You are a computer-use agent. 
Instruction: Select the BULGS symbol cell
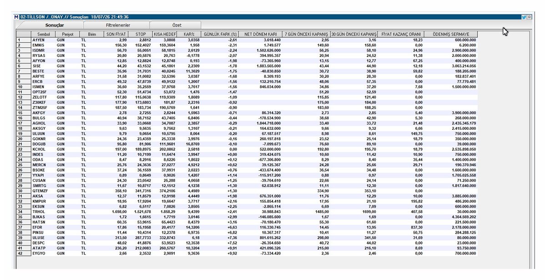click(43, 117)
